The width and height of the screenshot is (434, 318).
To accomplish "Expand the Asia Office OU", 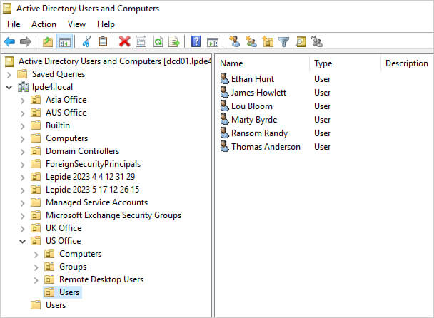I will click(22, 101).
